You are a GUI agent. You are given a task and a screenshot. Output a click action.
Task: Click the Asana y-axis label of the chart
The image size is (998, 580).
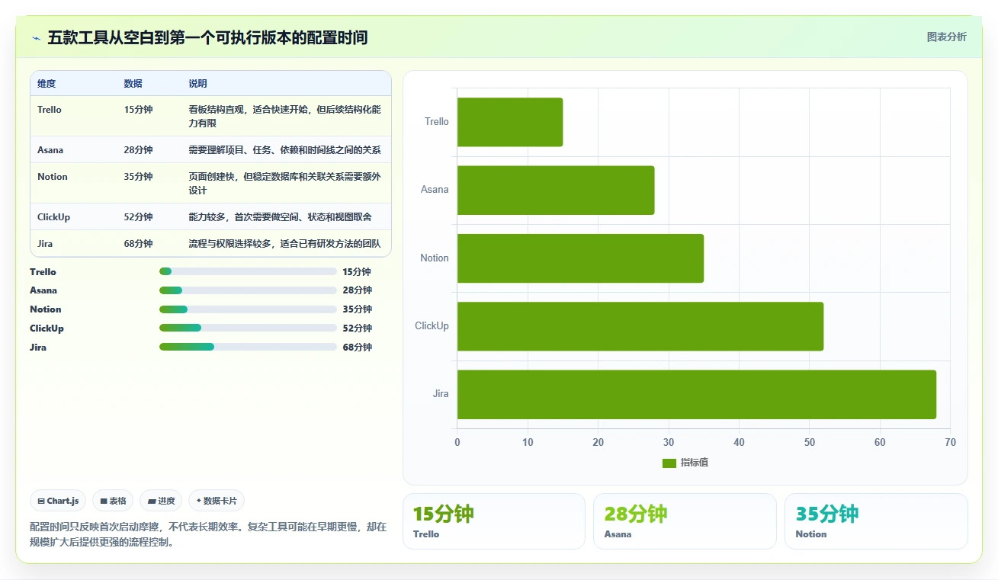tap(435, 190)
